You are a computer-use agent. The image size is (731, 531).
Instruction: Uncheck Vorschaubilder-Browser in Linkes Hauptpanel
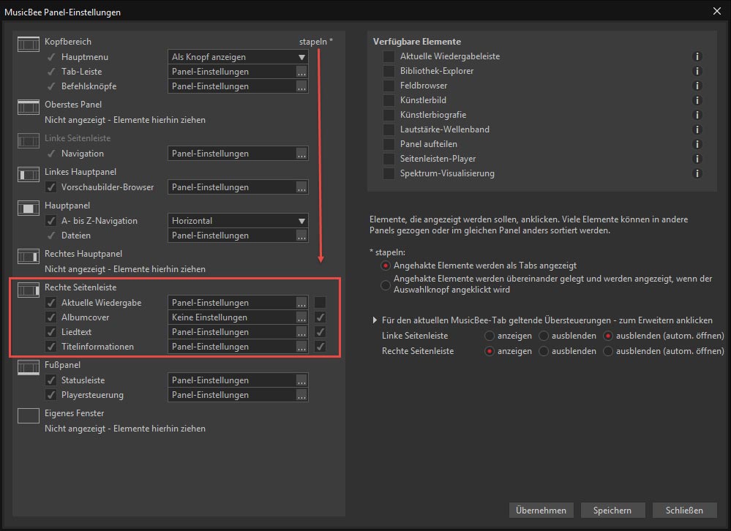point(50,187)
